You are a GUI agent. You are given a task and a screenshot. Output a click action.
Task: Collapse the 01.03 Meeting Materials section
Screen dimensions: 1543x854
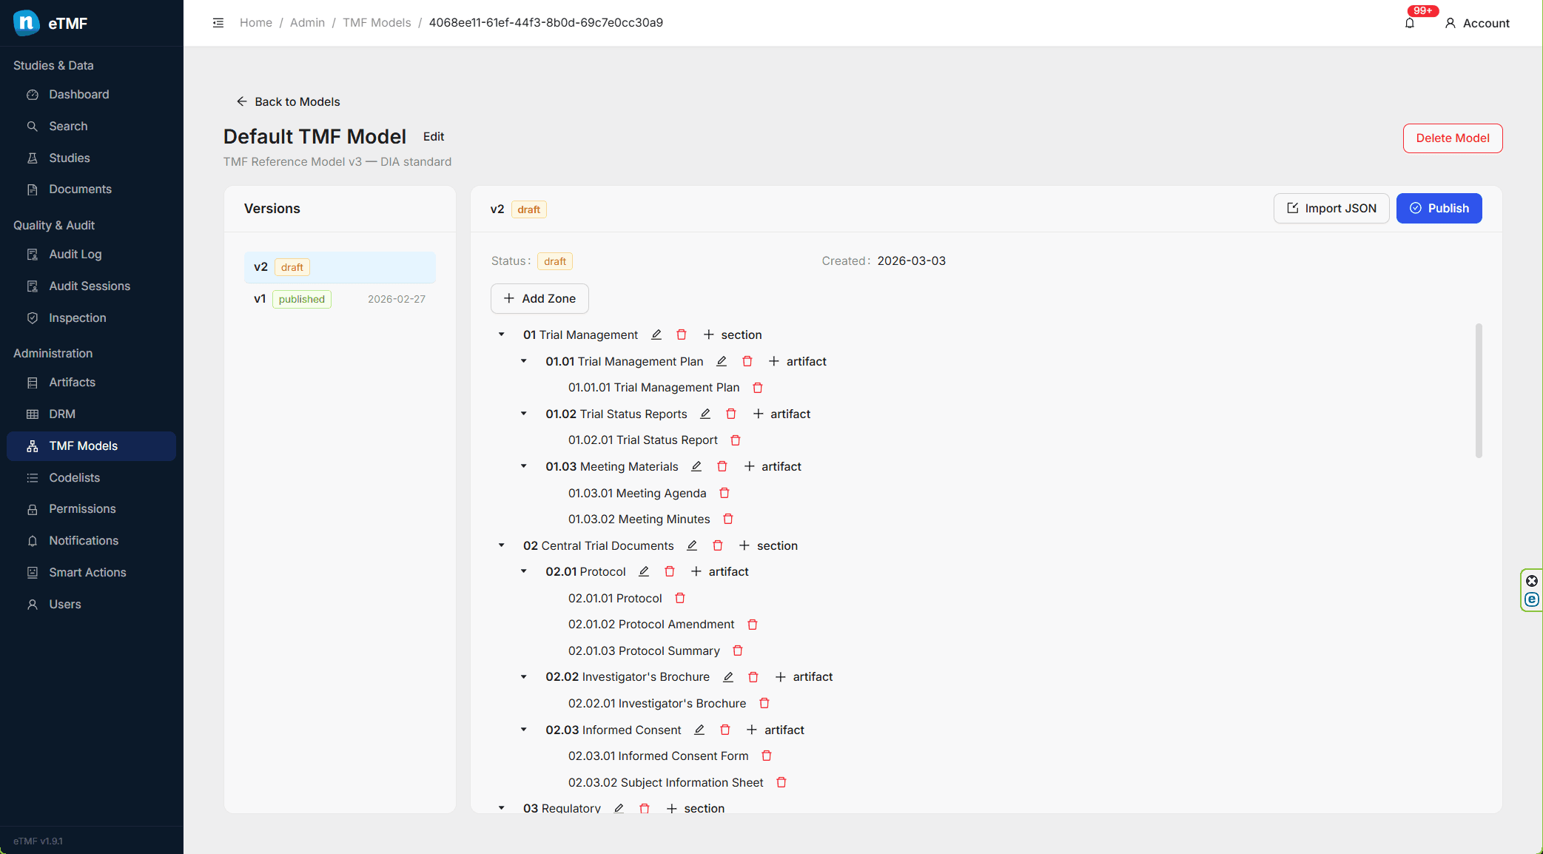[x=524, y=466]
